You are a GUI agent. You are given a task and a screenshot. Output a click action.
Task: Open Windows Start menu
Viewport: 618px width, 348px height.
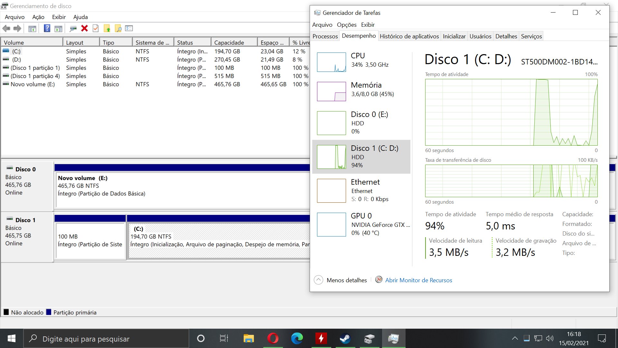(12, 338)
